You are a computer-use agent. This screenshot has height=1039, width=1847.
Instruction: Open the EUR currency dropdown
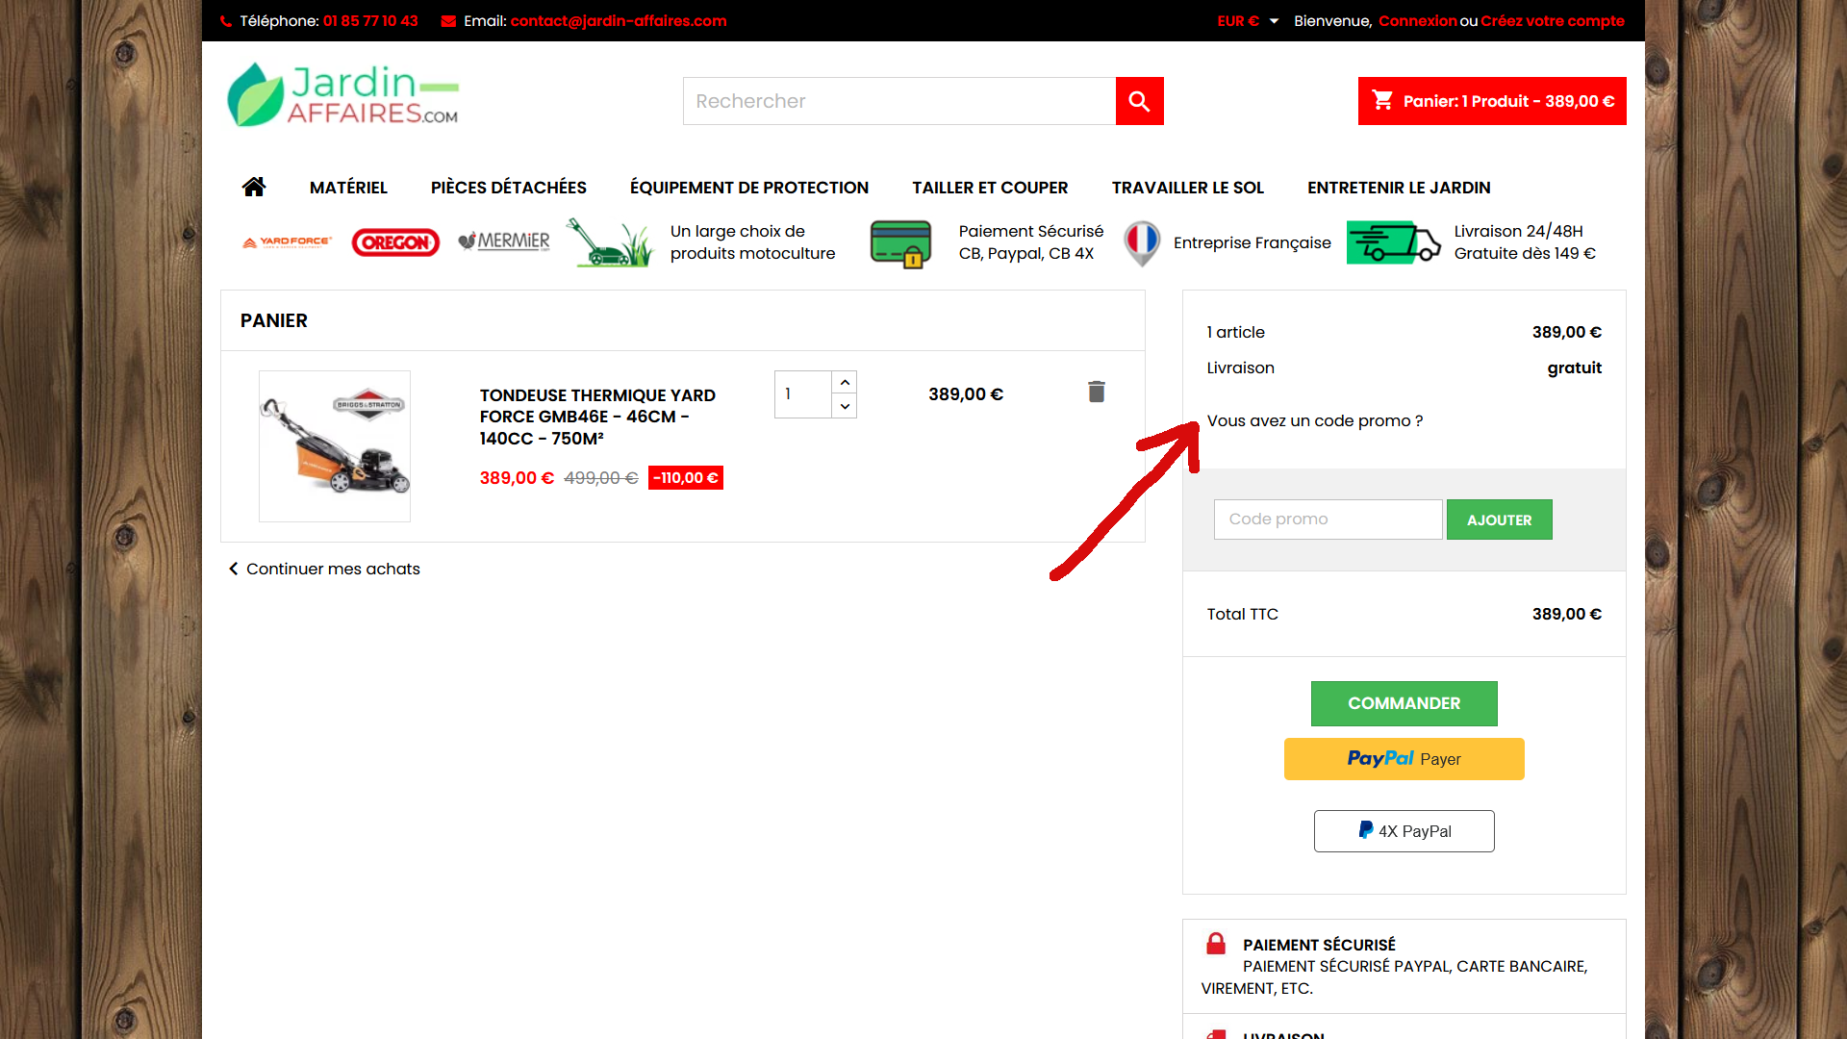point(1243,20)
